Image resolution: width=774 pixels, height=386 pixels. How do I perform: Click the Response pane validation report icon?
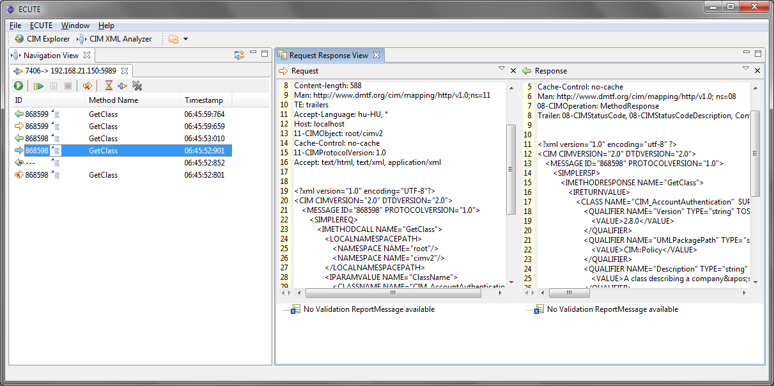tap(539, 309)
